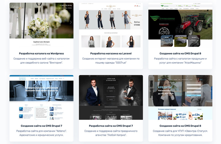Image resolution: width=221 pixels, height=144 pixels.
Task: Click description about свадебного салона Виктория
Action: click(41, 61)
